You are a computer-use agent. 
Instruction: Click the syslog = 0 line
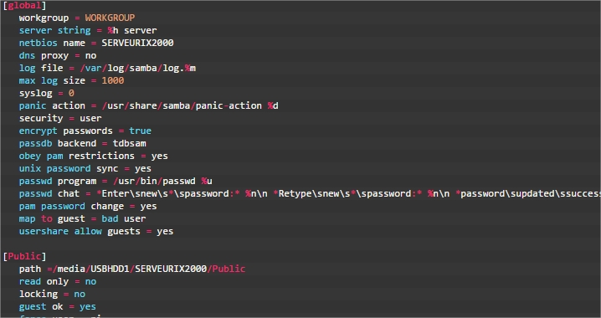pyautogui.click(x=46, y=94)
